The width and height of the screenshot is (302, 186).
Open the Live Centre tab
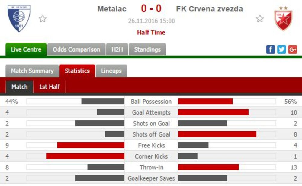[26, 49]
